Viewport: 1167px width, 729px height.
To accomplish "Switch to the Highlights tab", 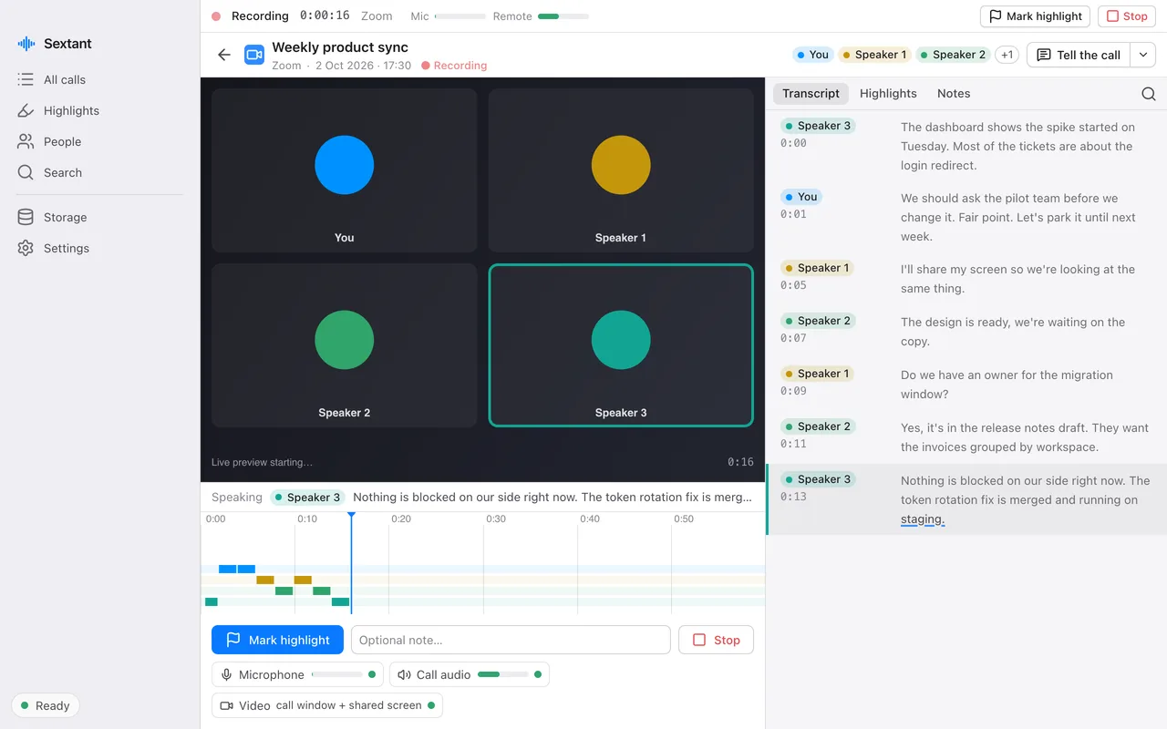I will click(x=888, y=94).
